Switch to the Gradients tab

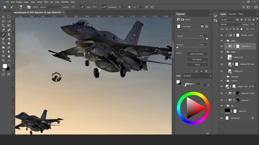(187, 76)
